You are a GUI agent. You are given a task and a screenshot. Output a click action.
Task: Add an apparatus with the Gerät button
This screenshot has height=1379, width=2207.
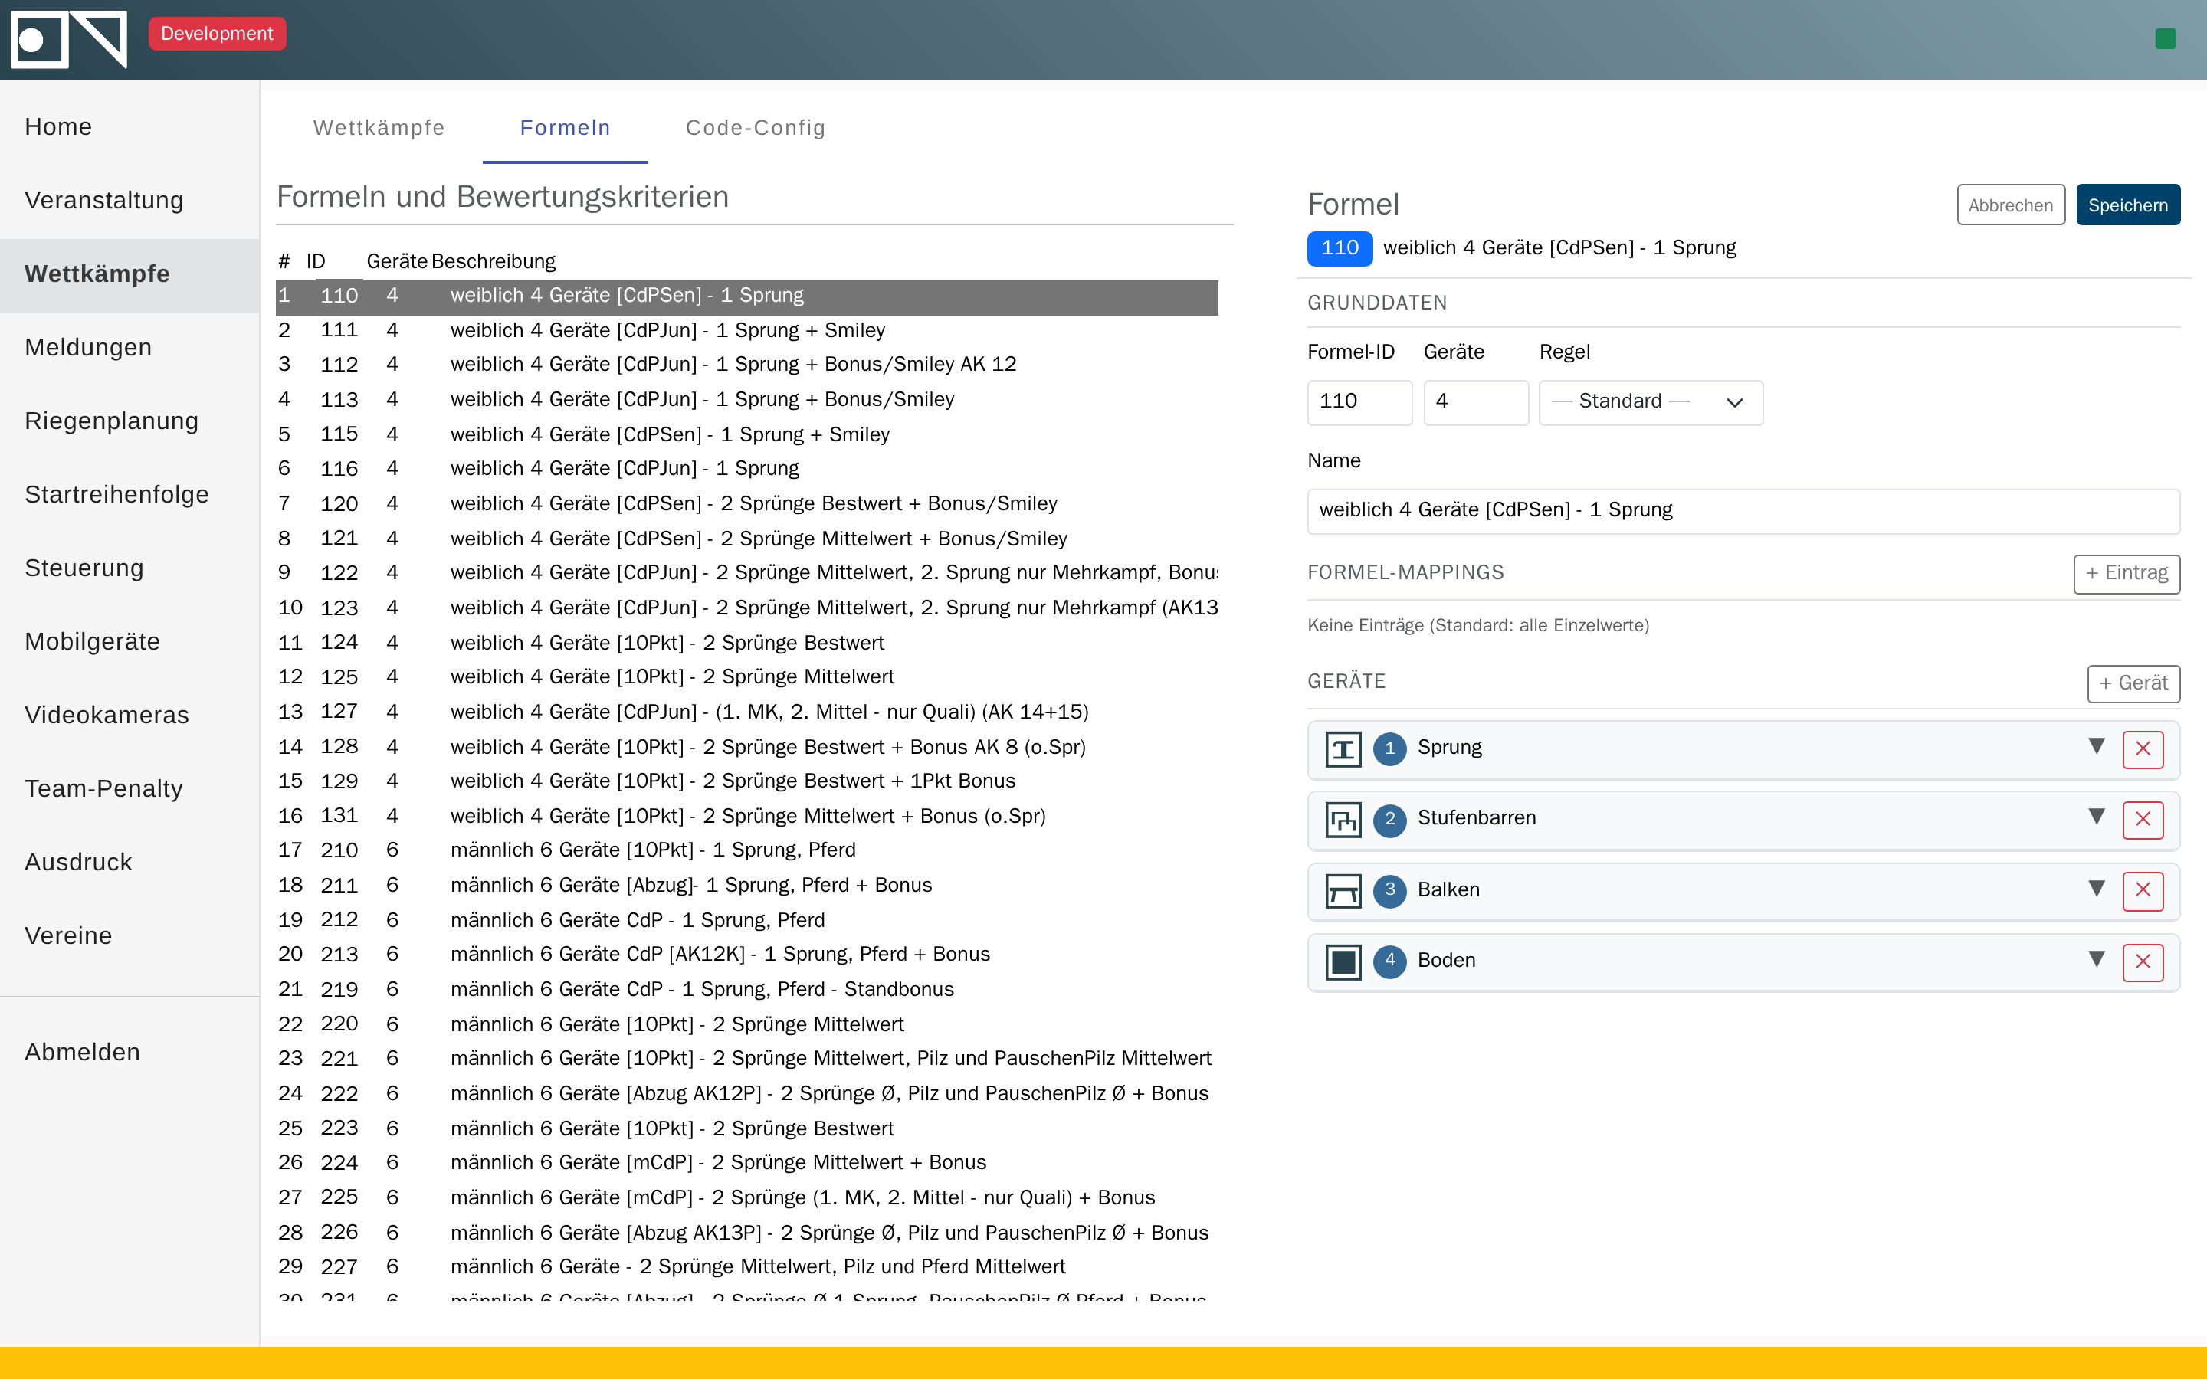click(x=2133, y=683)
